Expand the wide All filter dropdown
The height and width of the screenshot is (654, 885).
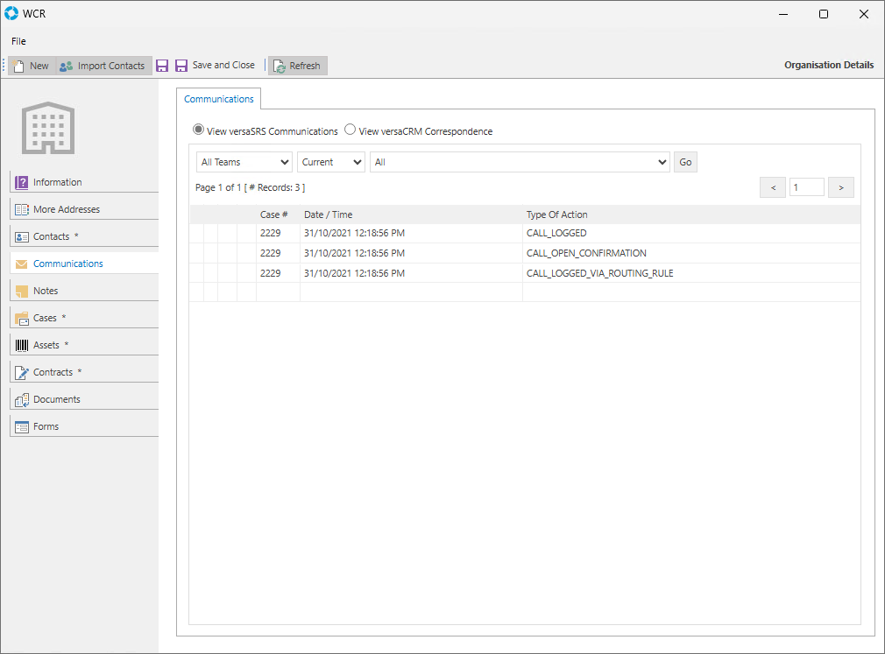pos(520,162)
